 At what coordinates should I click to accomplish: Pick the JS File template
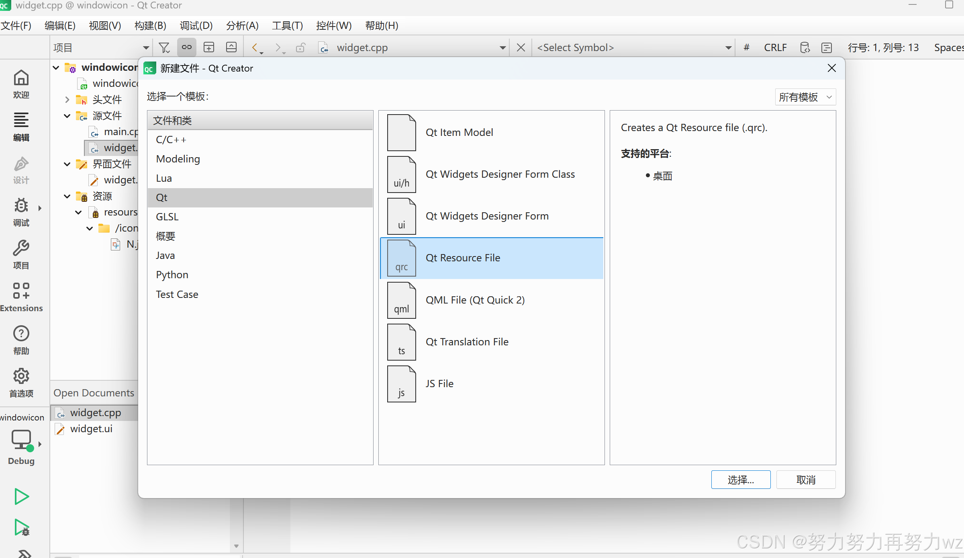coord(492,384)
